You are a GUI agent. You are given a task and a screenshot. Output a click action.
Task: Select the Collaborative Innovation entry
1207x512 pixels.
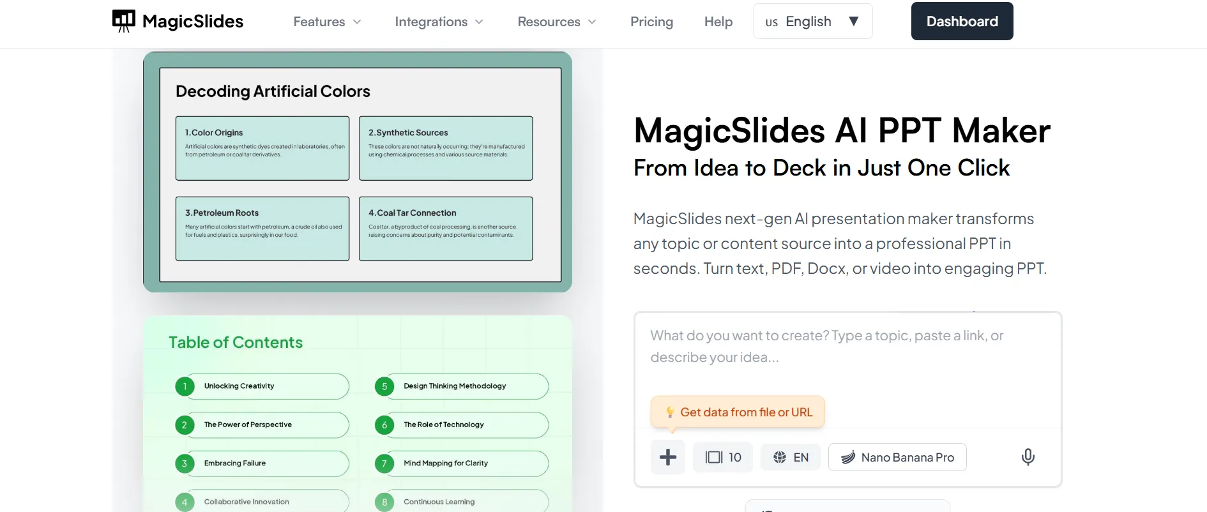[262, 501]
